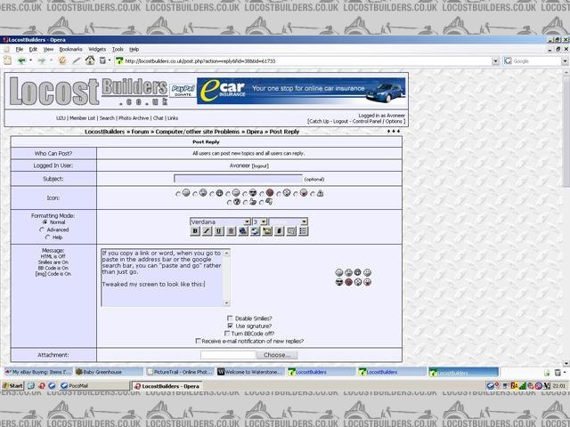Click the Bold formatting button
The width and height of the screenshot is (570, 427).
point(195,231)
